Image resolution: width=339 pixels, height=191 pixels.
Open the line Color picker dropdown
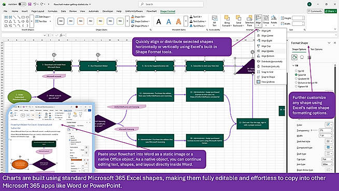329,125
